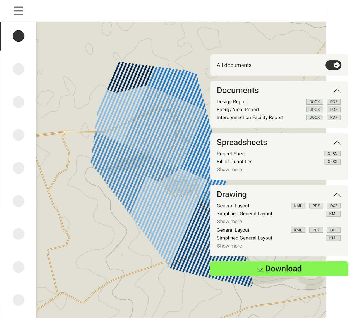This screenshot has height=318, width=349.
Task: Click the Energy Yield Report label
Action: pos(238,110)
